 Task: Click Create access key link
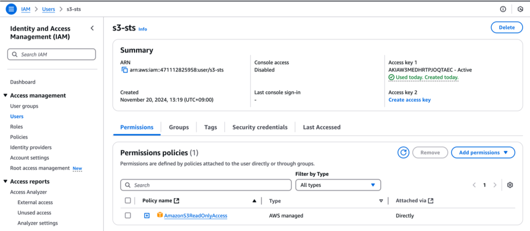pos(409,100)
